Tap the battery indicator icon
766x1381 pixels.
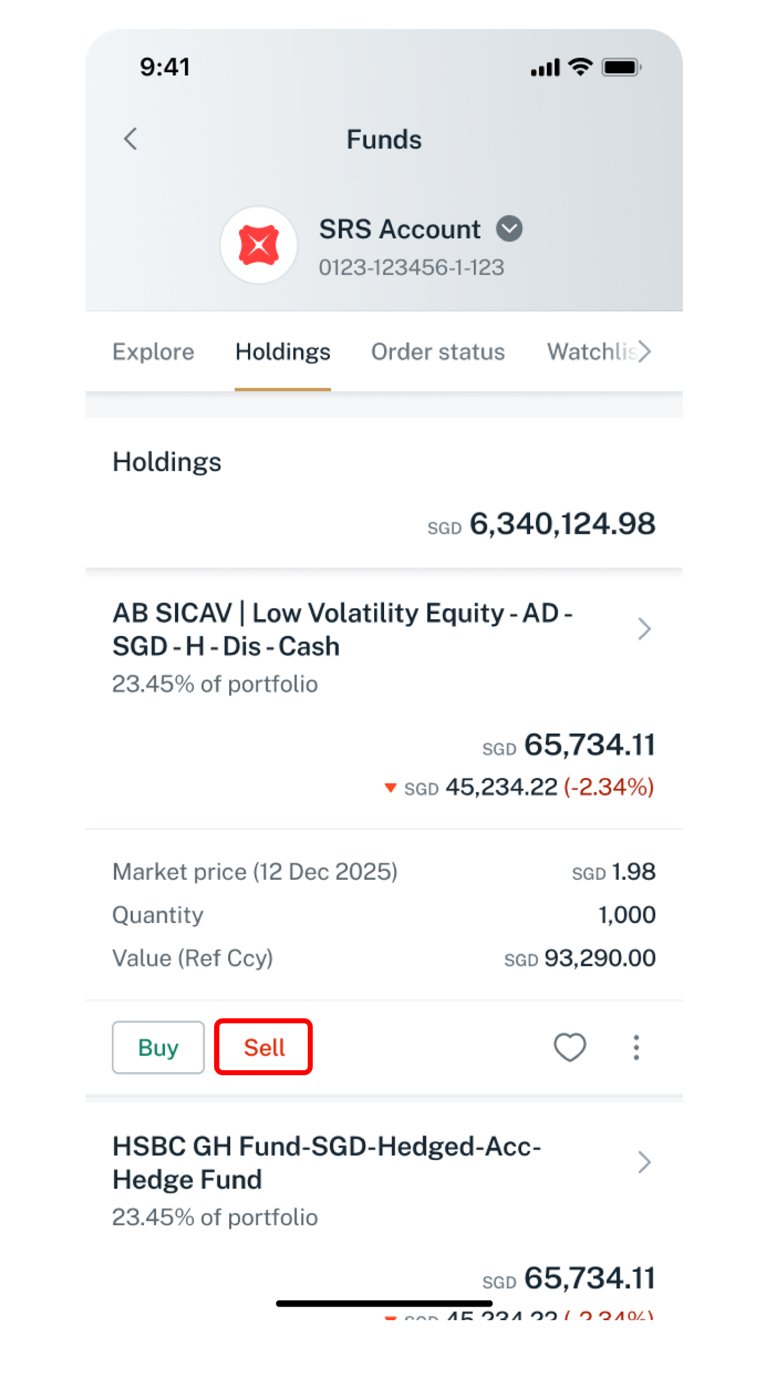click(621, 68)
